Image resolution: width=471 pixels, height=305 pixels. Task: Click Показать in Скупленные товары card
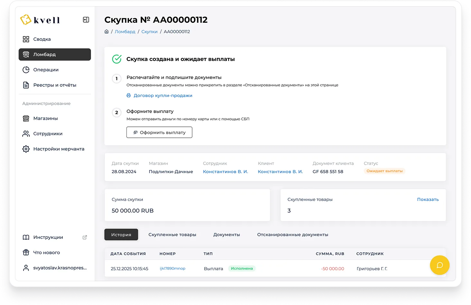428,199
